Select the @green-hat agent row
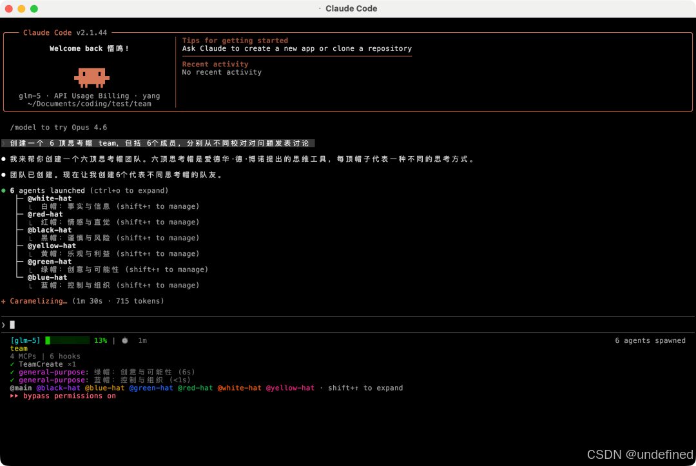 (x=49, y=262)
